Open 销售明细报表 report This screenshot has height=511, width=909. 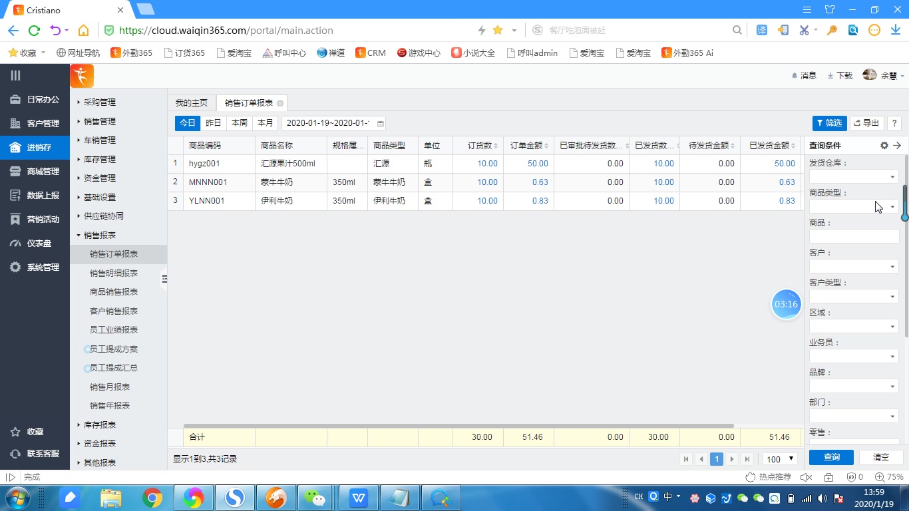coord(114,273)
